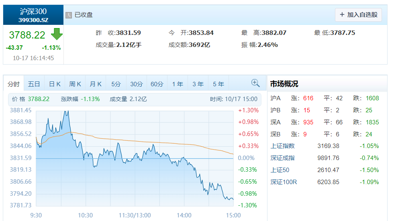Image resolution: width=398 pixels, height=221 pixels.
Task: Open the 深证100R index link
Action: [x=284, y=182]
